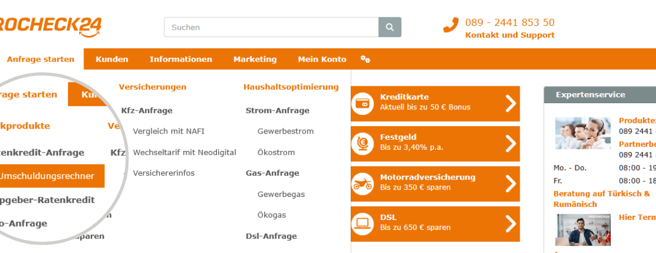
Task: Click the PROCHECK24 logo
Action: click(x=50, y=26)
